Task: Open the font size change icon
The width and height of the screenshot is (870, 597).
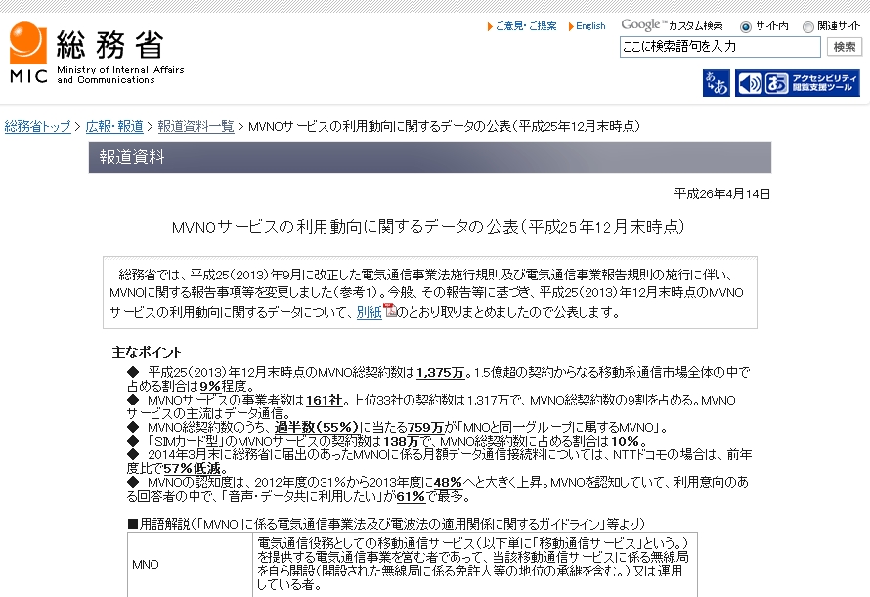Action: tap(716, 84)
